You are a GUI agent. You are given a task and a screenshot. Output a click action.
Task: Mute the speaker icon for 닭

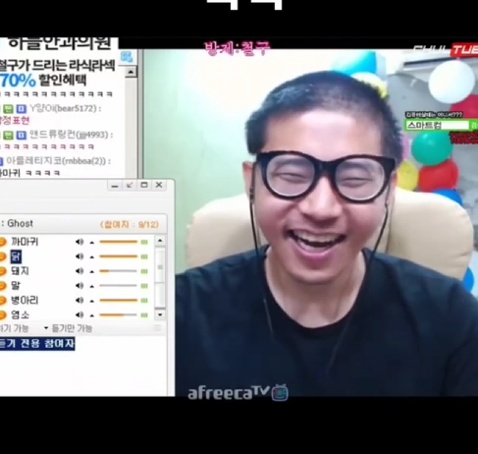pos(80,256)
